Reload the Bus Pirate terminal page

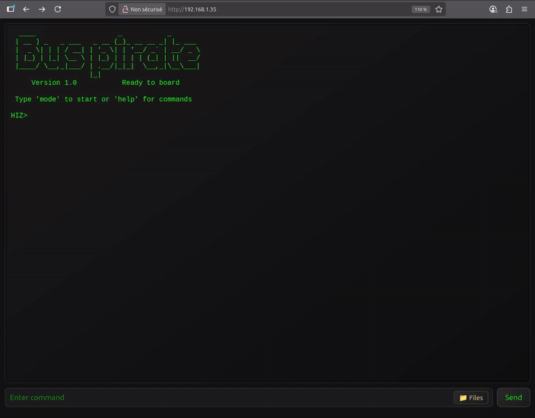pos(56,9)
